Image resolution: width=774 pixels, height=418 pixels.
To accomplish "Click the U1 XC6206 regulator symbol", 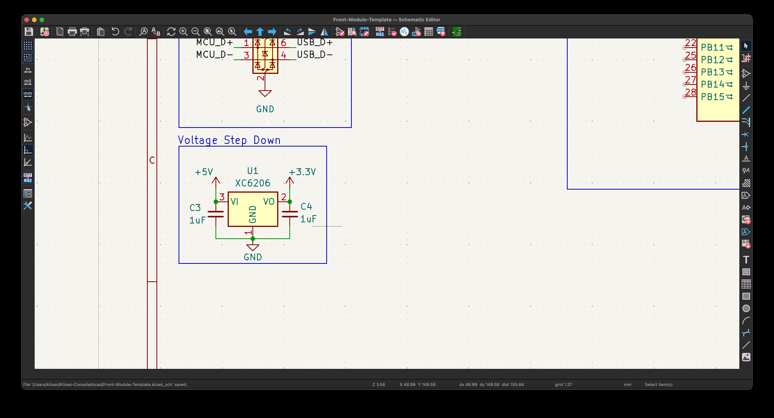I will [253, 209].
